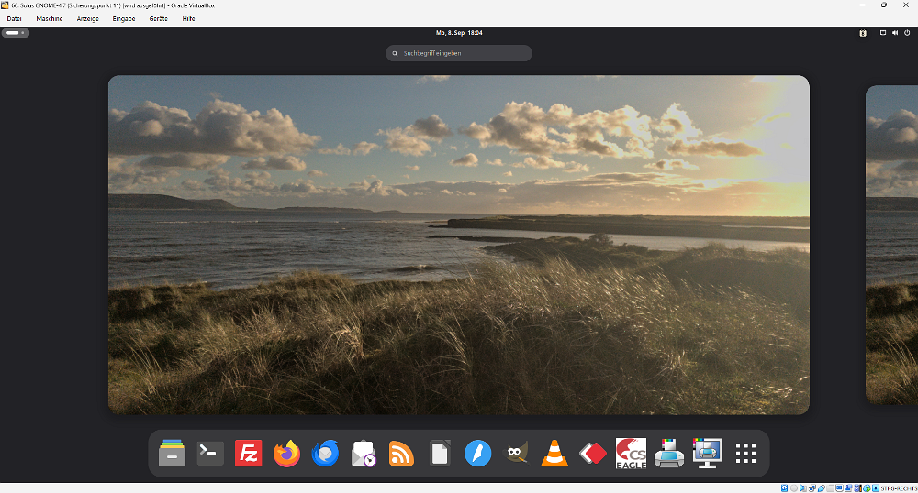This screenshot has height=493, width=918.
Task: Open FileZilla in the dock
Action: pyautogui.click(x=249, y=453)
